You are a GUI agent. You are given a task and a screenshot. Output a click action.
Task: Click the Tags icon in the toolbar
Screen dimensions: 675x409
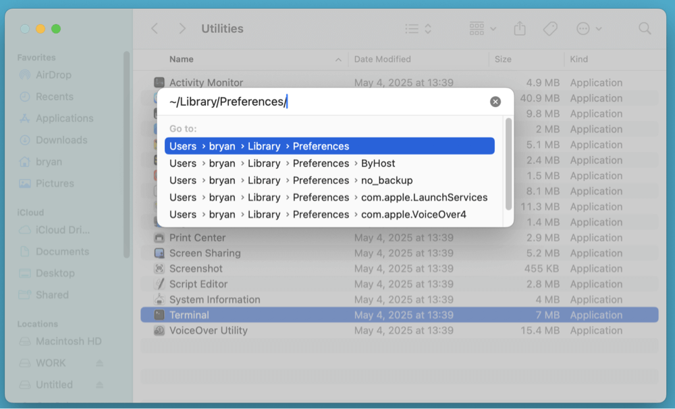[550, 28]
